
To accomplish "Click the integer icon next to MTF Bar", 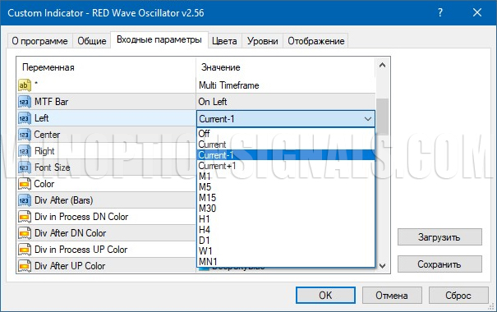I will coord(25,102).
